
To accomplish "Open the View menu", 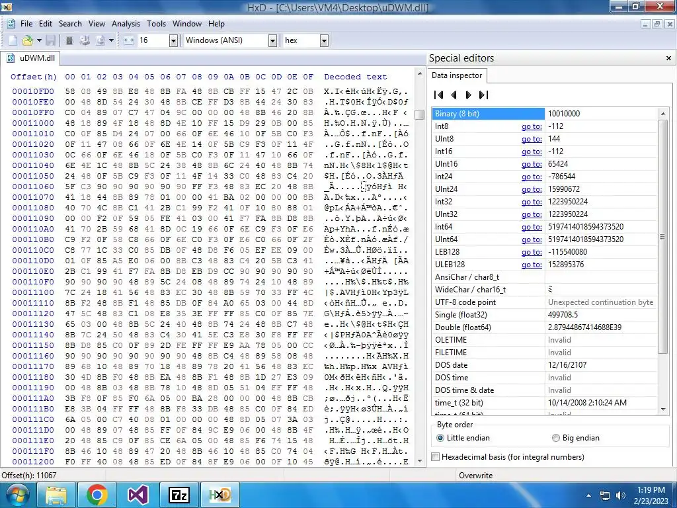I will (97, 24).
